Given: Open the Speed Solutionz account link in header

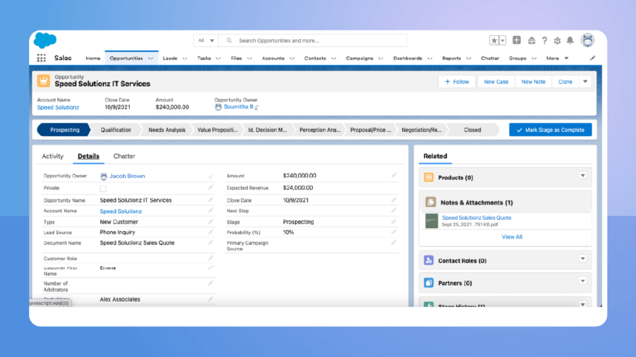Looking at the screenshot, I should pos(58,107).
